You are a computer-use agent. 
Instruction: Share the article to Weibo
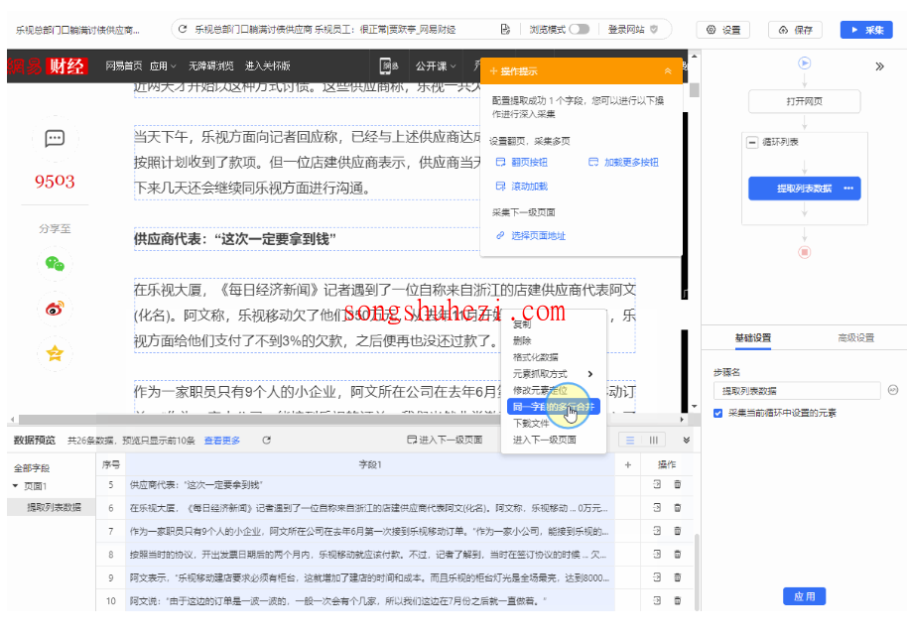pos(55,309)
